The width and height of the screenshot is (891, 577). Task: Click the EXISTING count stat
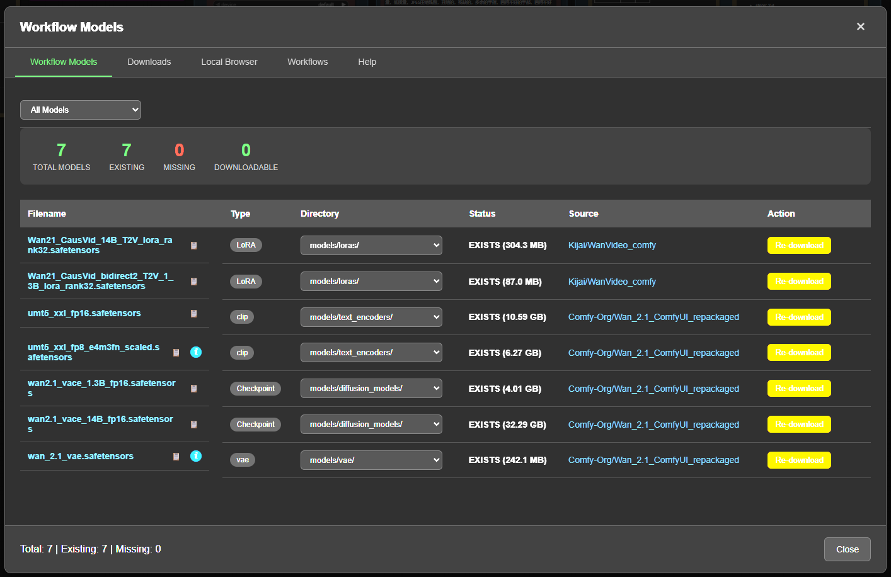coord(127,156)
